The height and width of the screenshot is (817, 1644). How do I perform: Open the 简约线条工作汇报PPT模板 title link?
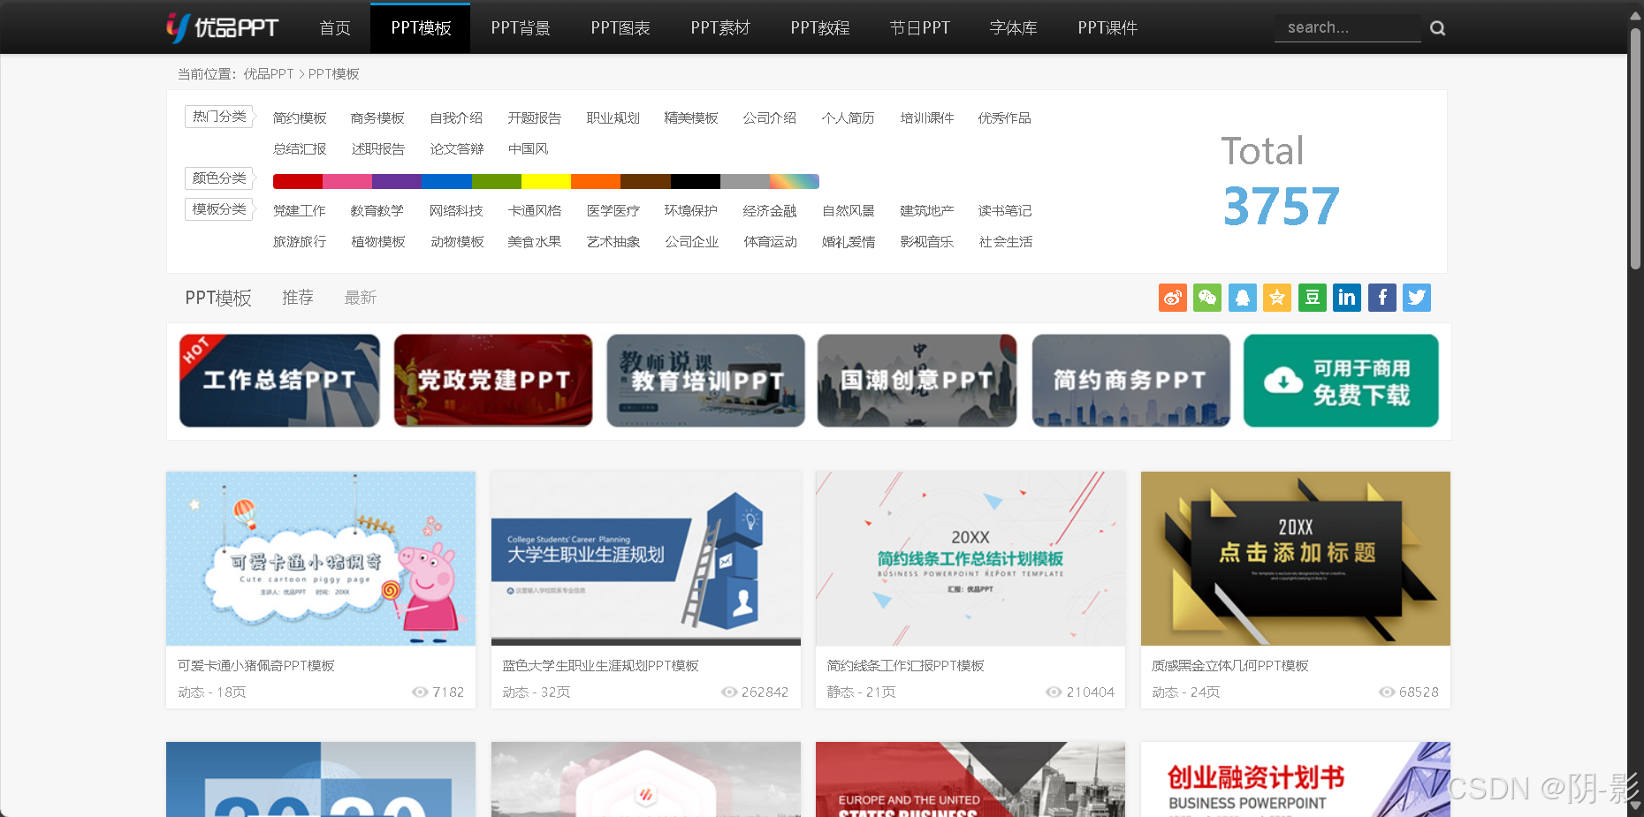coord(905,666)
